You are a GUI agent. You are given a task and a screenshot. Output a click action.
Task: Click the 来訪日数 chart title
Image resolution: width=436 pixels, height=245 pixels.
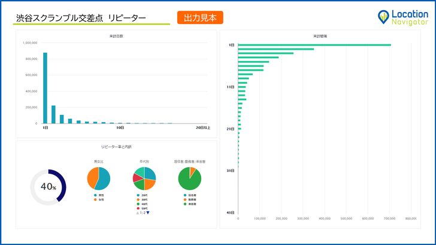(x=116, y=36)
